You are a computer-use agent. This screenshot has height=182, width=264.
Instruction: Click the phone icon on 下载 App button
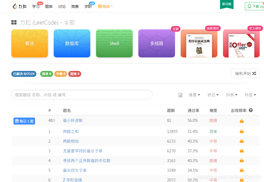pos(249,6)
